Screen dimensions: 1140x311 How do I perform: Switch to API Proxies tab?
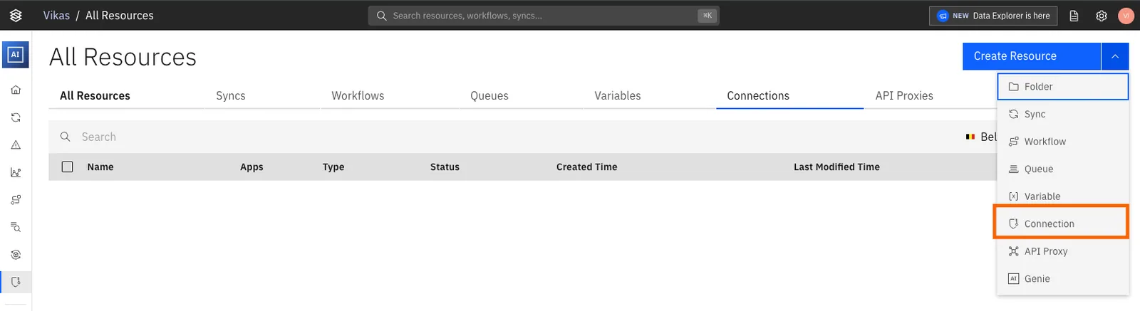point(904,95)
